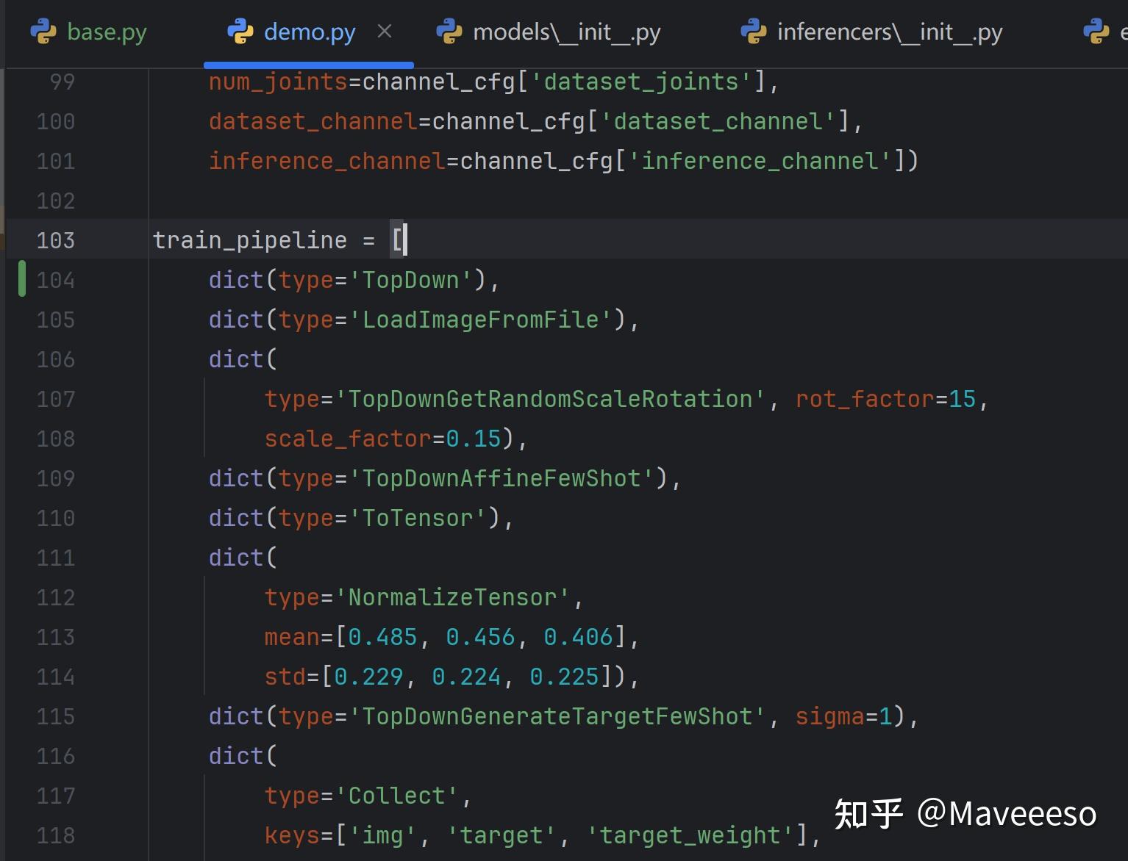The image size is (1128, 861).
Task: Open the models\__init__.py tab
Action: 566,31
